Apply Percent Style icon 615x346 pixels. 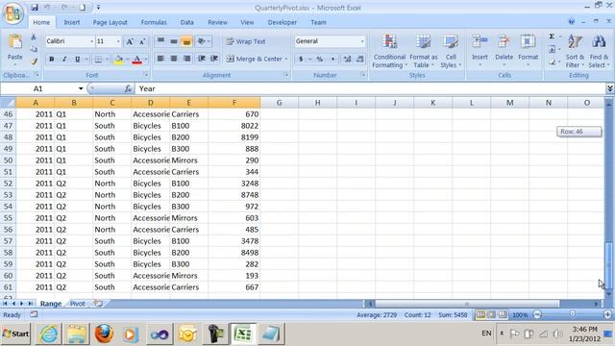coord(320,60)
